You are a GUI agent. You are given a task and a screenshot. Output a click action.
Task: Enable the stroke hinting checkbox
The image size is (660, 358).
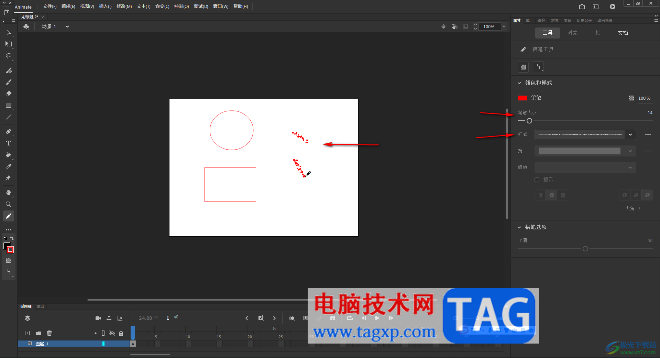point(537,180)
